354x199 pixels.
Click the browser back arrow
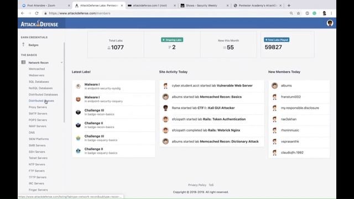[x=23, y=13]
